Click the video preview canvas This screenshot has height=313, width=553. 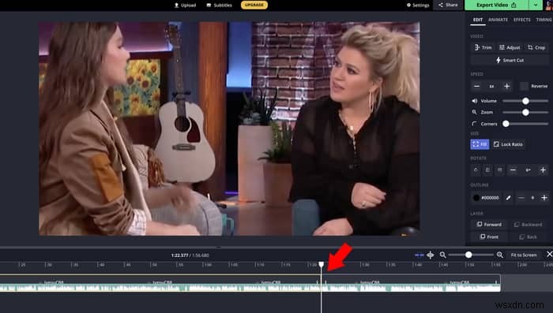[229, 129]
